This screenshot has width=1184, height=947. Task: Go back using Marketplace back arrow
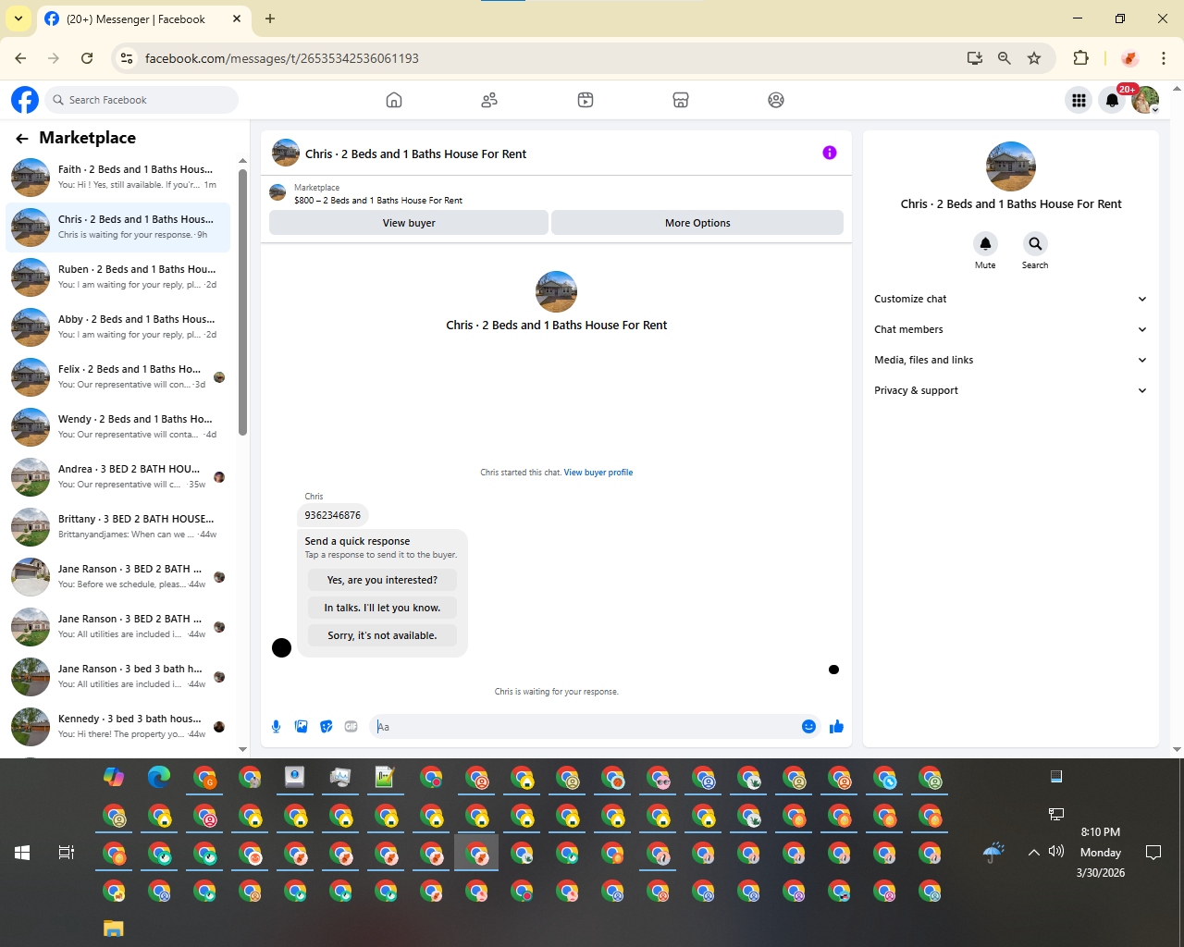22,139
